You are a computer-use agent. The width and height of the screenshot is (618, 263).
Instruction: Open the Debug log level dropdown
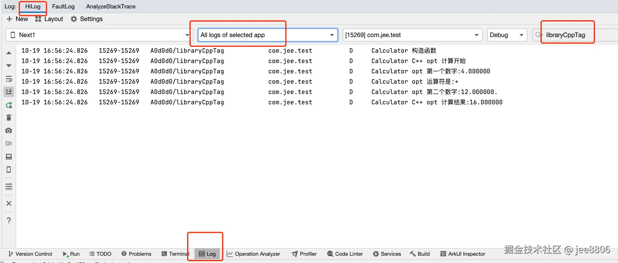[507, 35]
